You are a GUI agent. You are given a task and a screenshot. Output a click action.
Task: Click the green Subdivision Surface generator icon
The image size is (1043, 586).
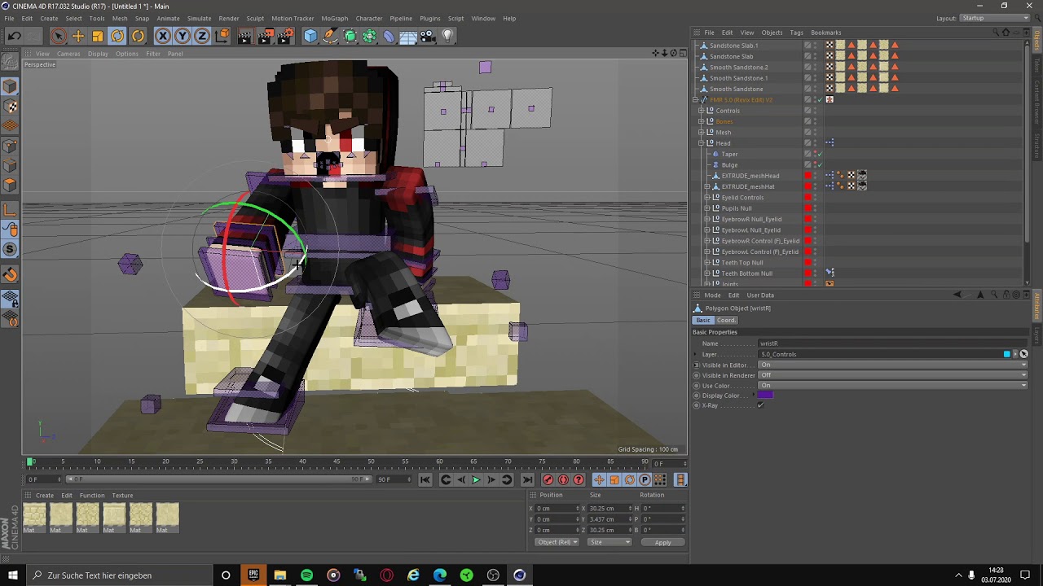point(350,36)
